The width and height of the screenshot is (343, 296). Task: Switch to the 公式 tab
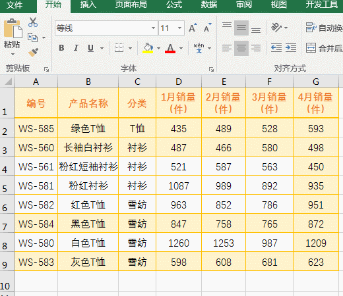174,5
